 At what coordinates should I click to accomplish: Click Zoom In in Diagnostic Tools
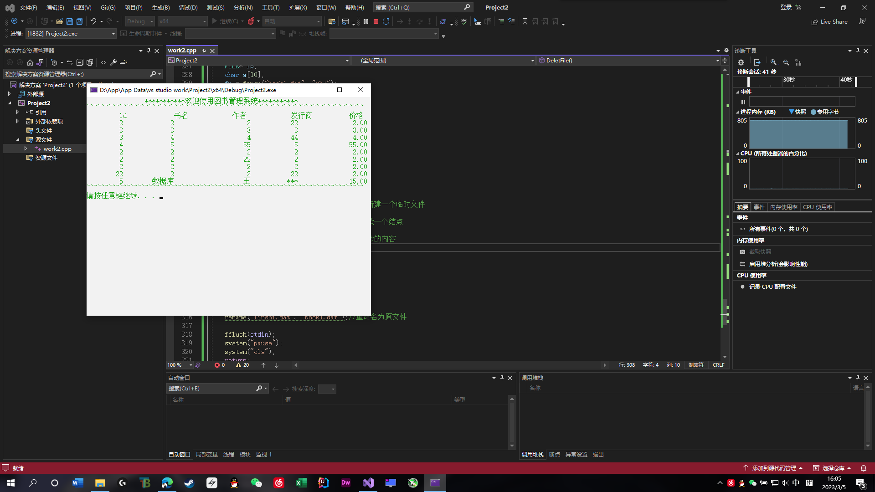773,62
